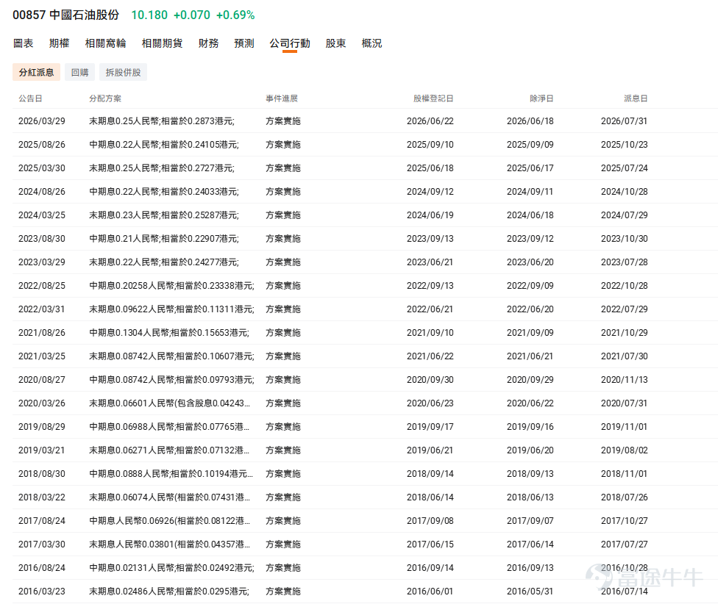Viewport: 718px width, 604px height.
Task: Click announcement date 2016/03/23
Action: [x=42, y=592]
